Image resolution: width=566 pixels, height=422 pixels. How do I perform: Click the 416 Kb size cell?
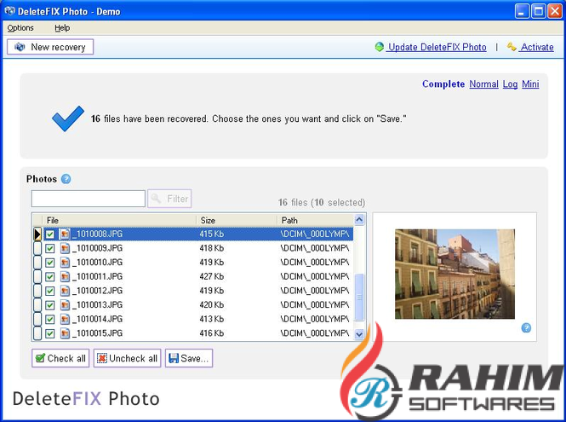[212, 333]
